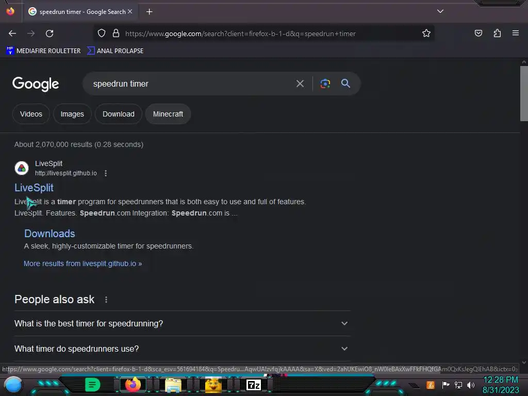Switch to Firefox in taskbar
528x396 pixels.
(x=133, y=385)
